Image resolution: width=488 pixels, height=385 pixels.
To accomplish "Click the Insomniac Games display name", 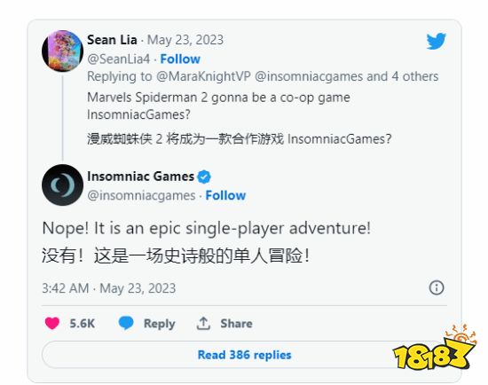I will point(141,177).
